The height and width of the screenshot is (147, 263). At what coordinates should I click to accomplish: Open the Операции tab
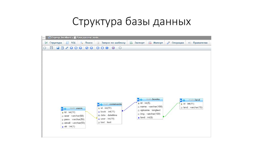point(175,43)
